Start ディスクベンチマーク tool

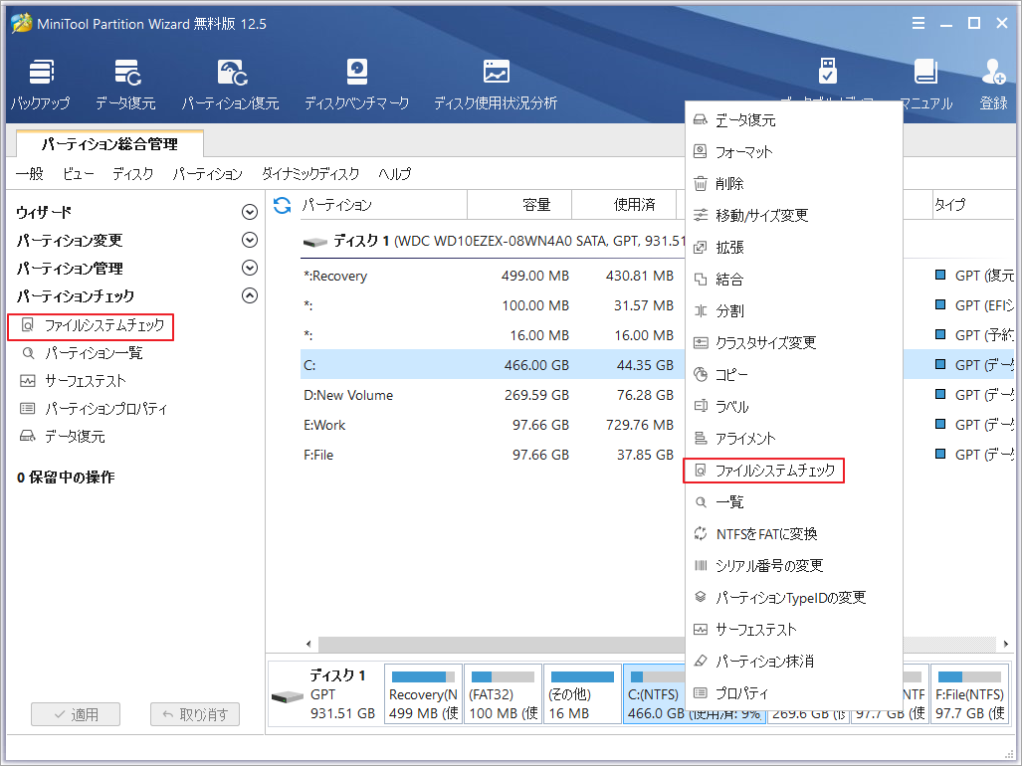(356, 85)
